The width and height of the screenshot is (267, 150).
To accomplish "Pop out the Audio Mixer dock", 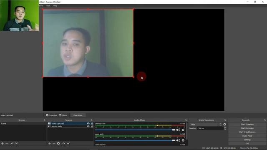I will pos(186,120).
